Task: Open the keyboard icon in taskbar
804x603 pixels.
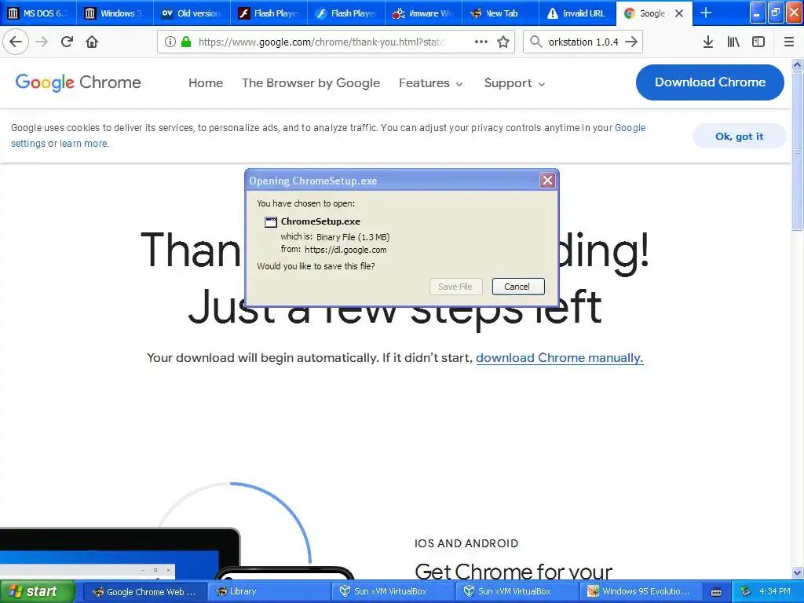Action: pos(716,592)
